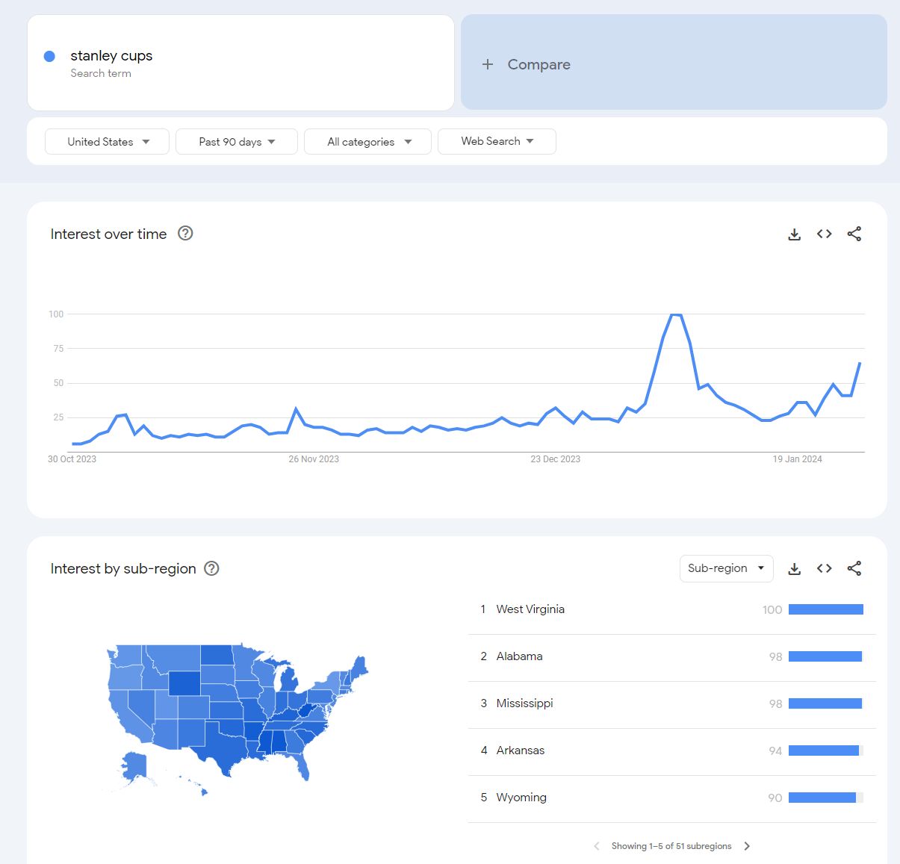Screen dimensions: 900x864
Task: Share the Interest by sub-region panel
Action: [854, 568]
